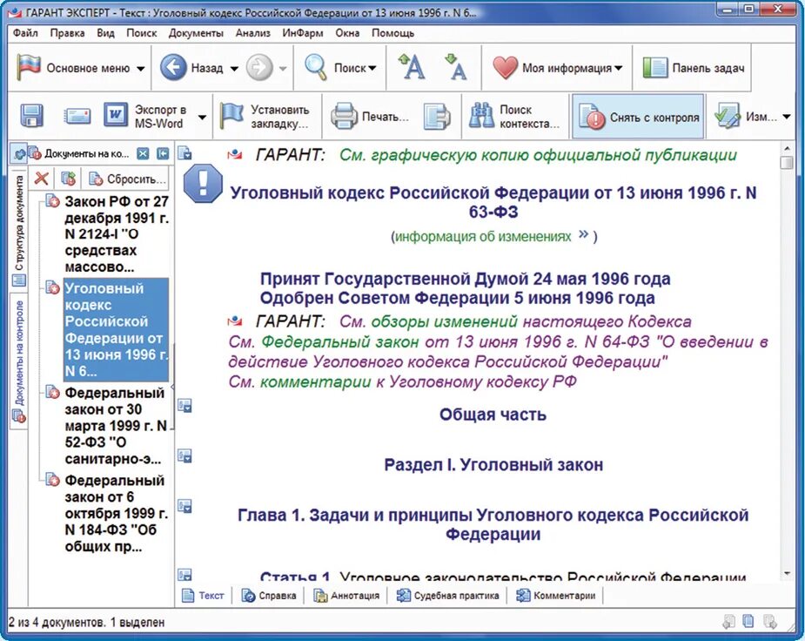Open комментарии к Уголовному кодексу link
The height and width of the screenshot is (641, 805).
(x=315, y=381)
